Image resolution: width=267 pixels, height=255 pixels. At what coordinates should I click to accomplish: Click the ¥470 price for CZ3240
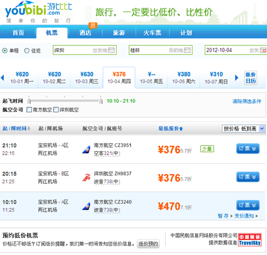169,206
